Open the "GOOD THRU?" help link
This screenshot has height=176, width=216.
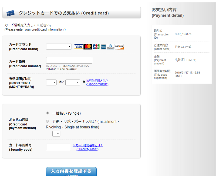pos(97,84)
